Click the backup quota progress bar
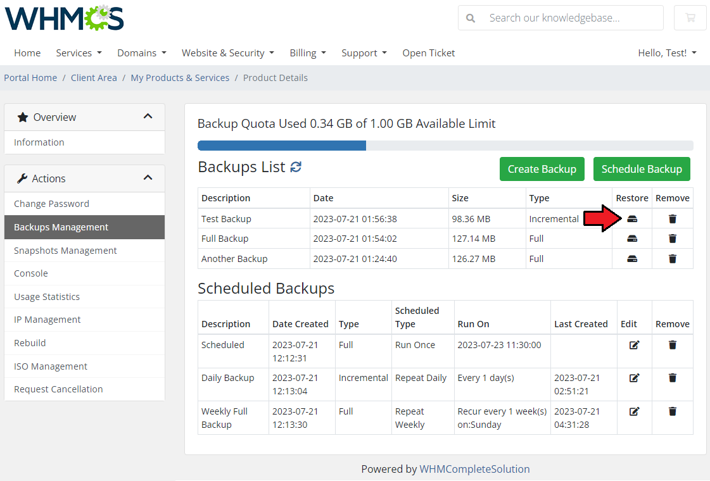Viewport: 710px width, 481px height. (x=445, y=146)
